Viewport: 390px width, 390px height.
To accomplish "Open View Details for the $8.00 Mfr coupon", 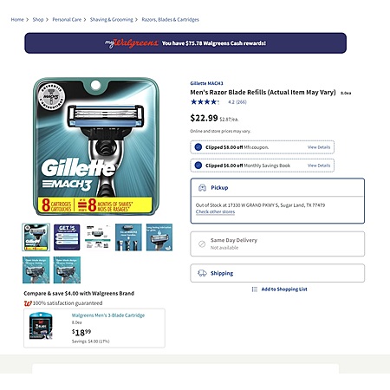I will pos(319,147).
